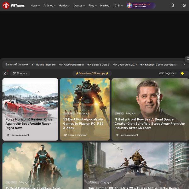Open the Create dropdown
Screen dimensions: 189x189
pos(20,73)
